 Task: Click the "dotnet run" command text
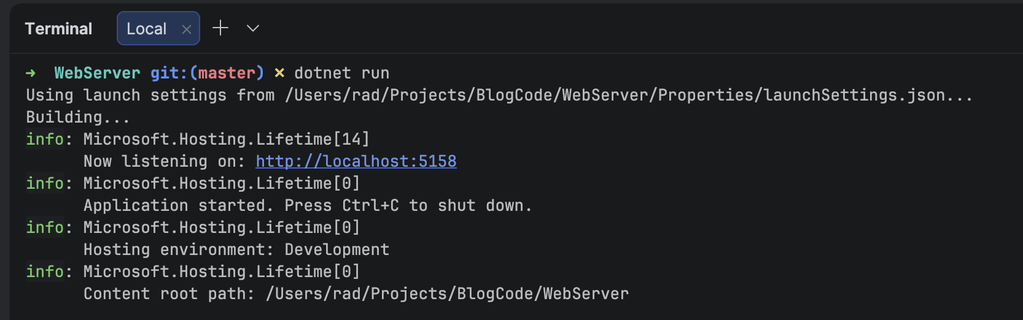coord(342,73)
